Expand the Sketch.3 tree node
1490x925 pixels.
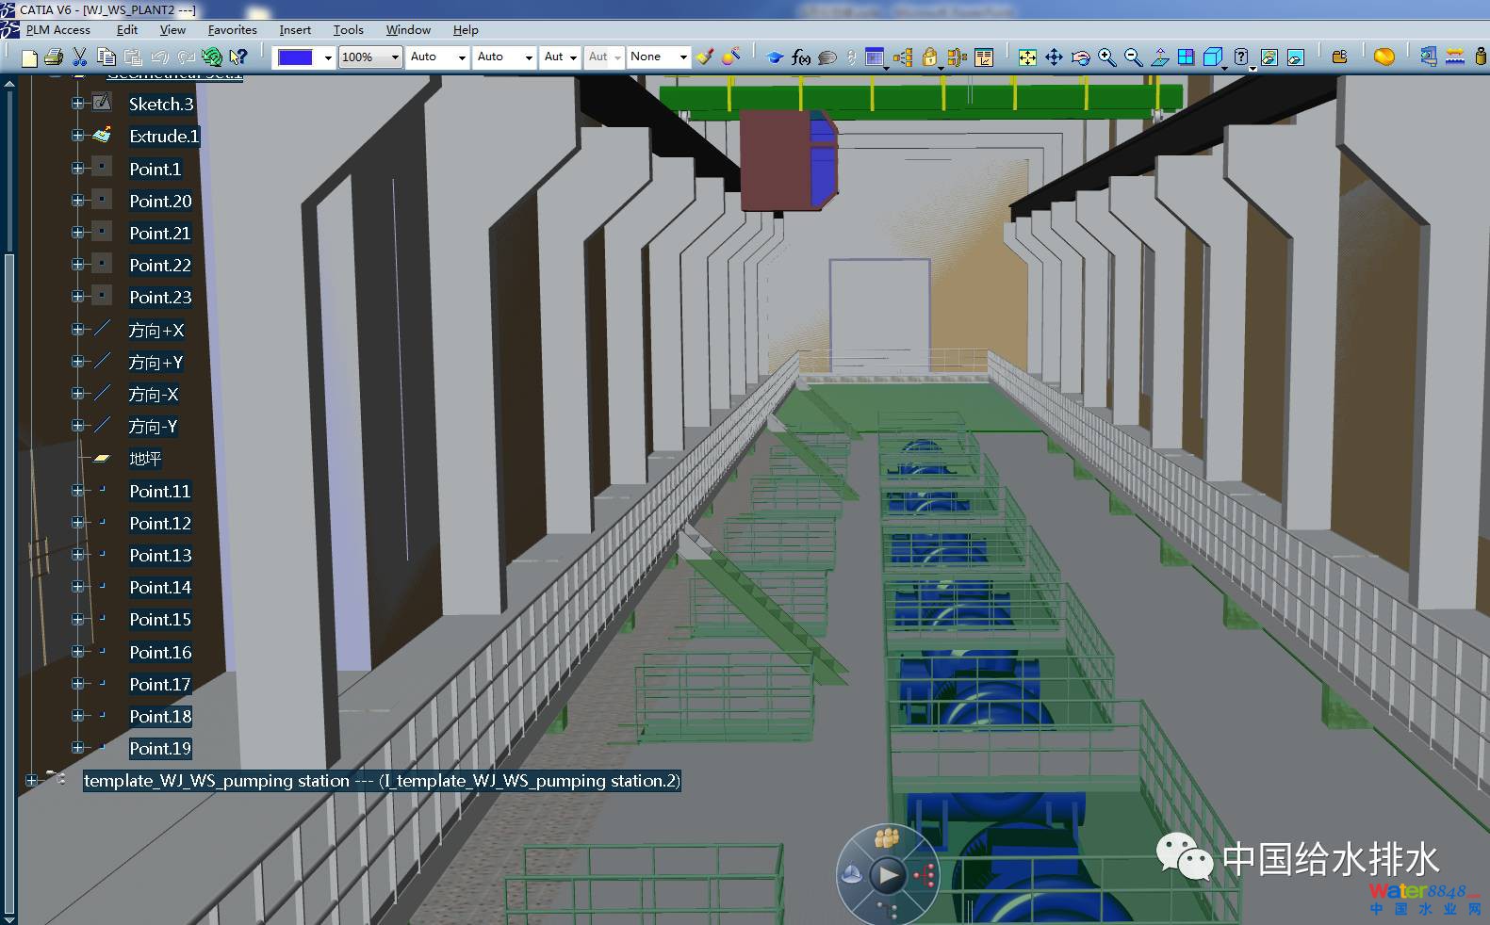click(x=78, y=104)
